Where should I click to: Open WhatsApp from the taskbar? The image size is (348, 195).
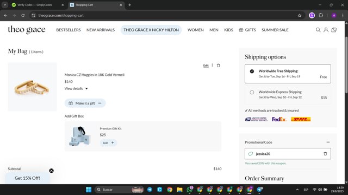click(x=190, y=190)
